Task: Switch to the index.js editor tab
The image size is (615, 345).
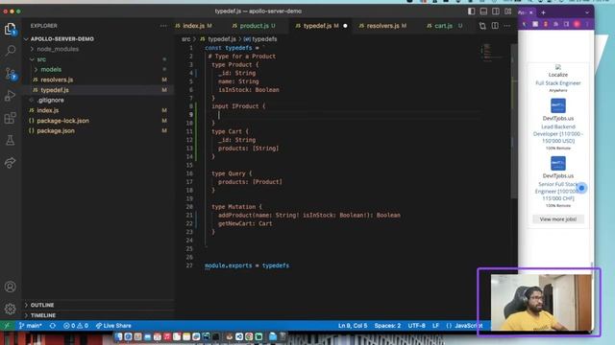Action: point(194,26)
